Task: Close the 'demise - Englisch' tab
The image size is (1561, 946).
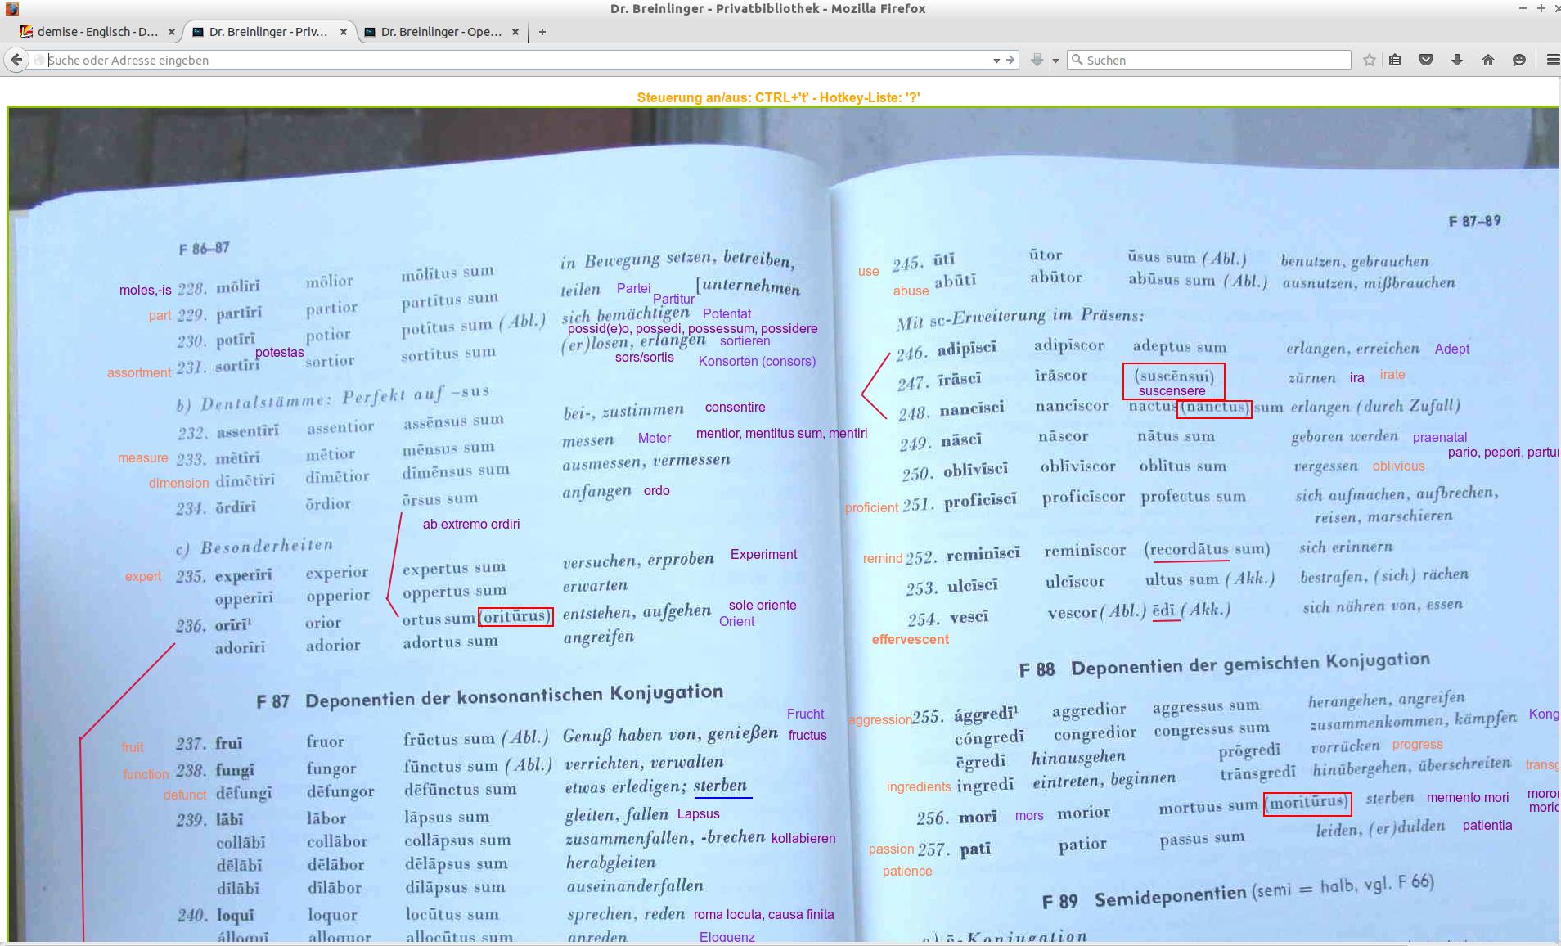Action: click(171, 32)
